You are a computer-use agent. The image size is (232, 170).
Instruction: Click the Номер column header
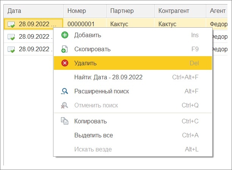pyautogui.click(x=85, y=11)
